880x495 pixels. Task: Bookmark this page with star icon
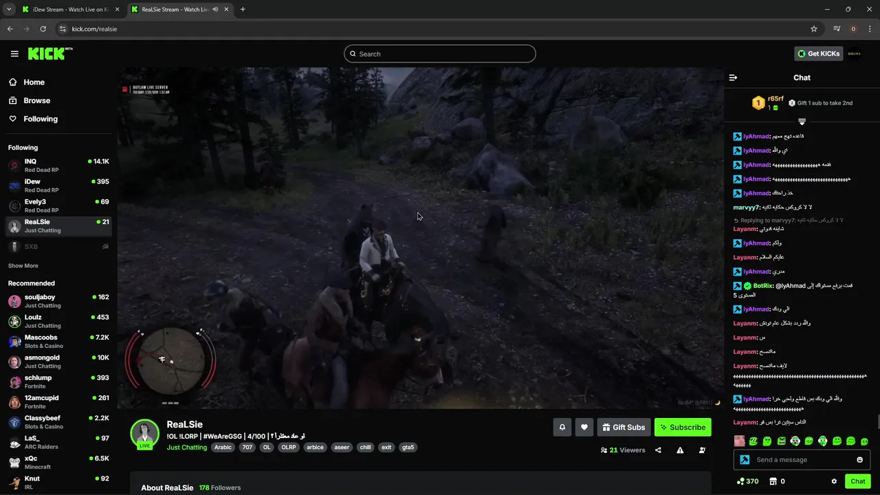pyautogui.click(x=814, y=29)
